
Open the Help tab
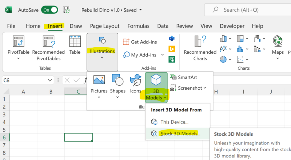[258, 26]
